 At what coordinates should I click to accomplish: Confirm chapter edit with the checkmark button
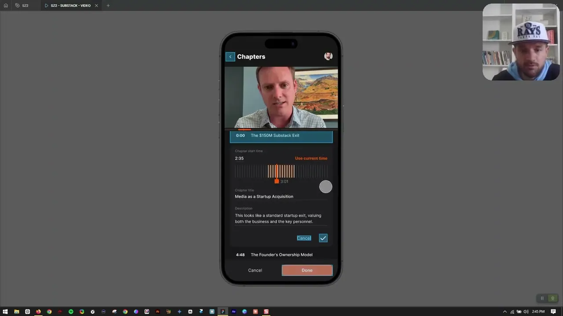click(x=323, y=238)
